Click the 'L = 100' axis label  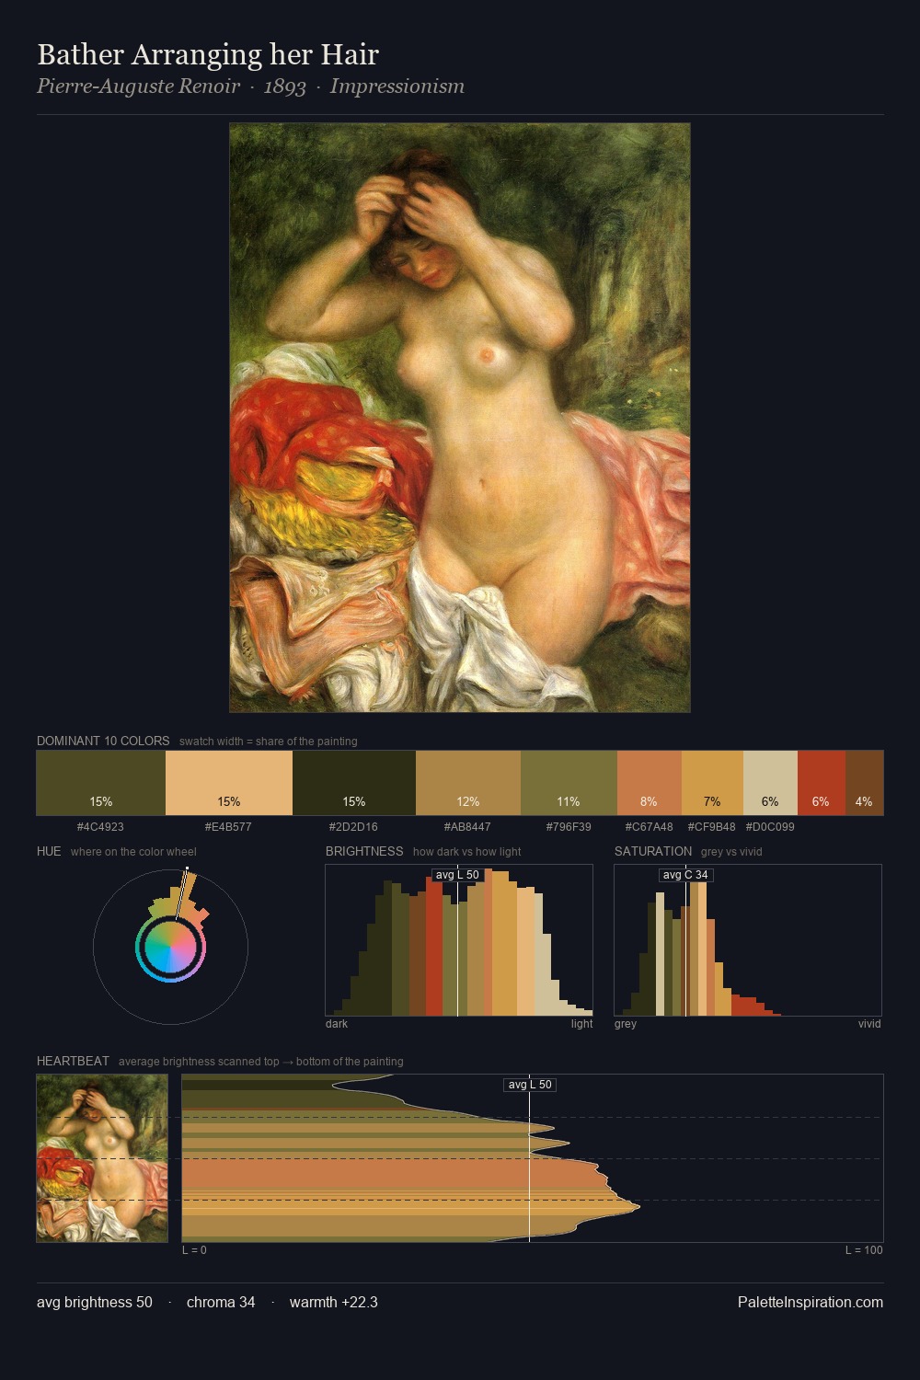coord(864,1250)
